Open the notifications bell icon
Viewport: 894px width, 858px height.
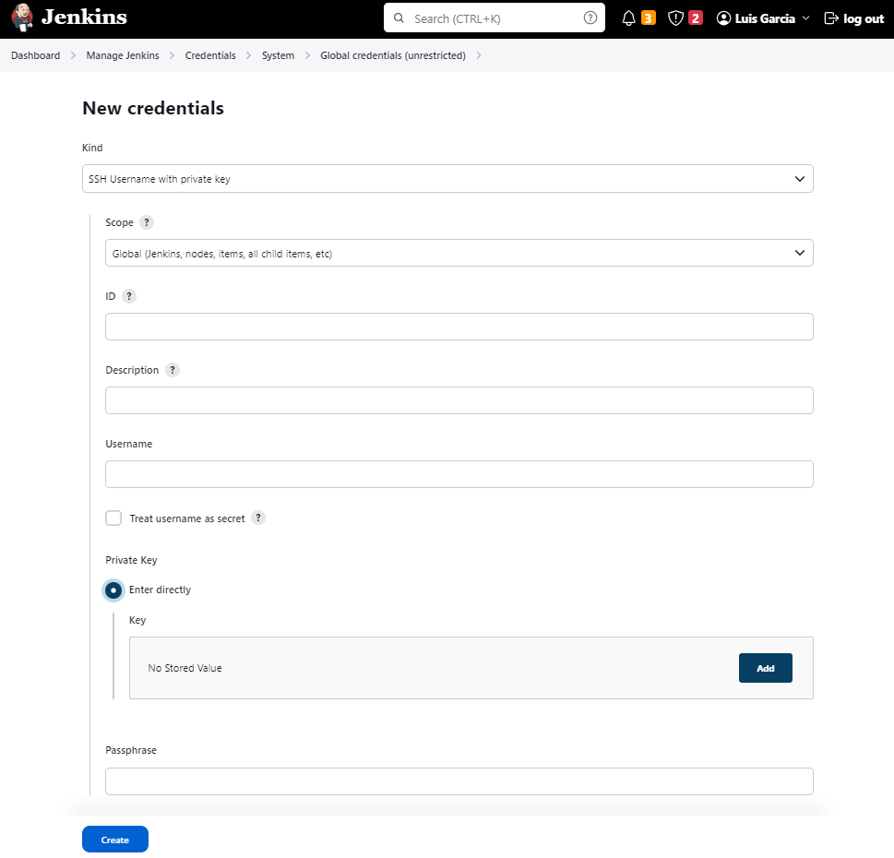point(629,18)
